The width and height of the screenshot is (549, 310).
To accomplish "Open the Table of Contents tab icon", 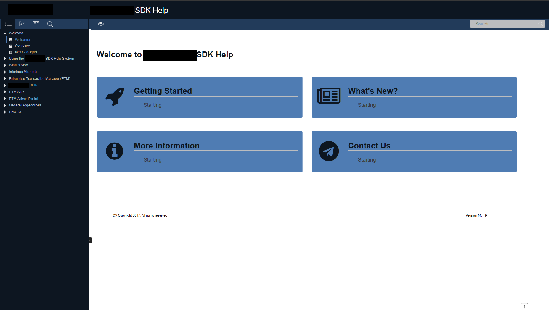I will (8, 24).
